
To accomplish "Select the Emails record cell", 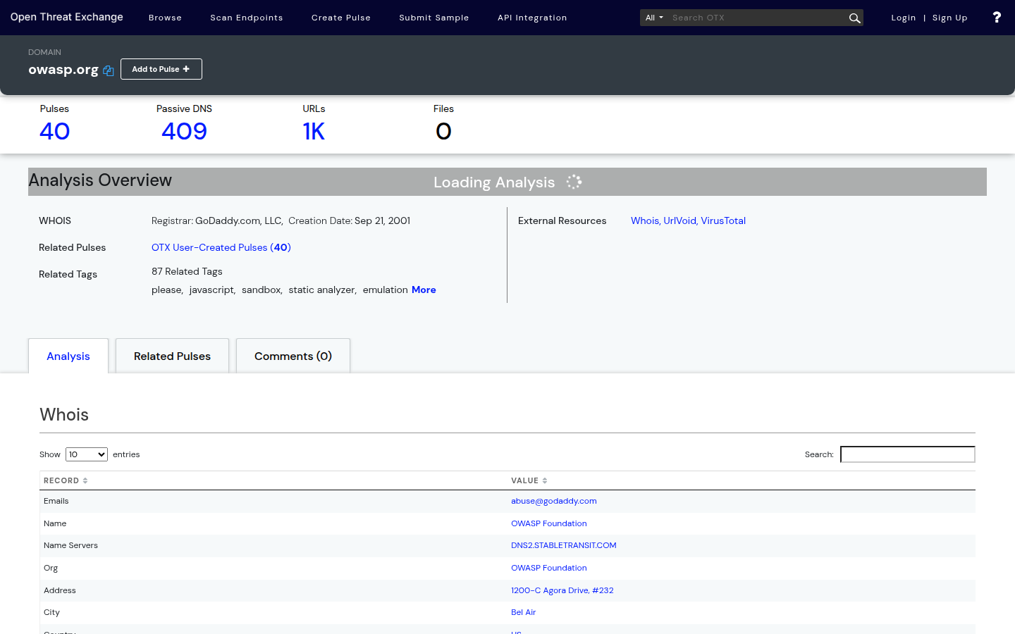I will click(x=273, y=501).
